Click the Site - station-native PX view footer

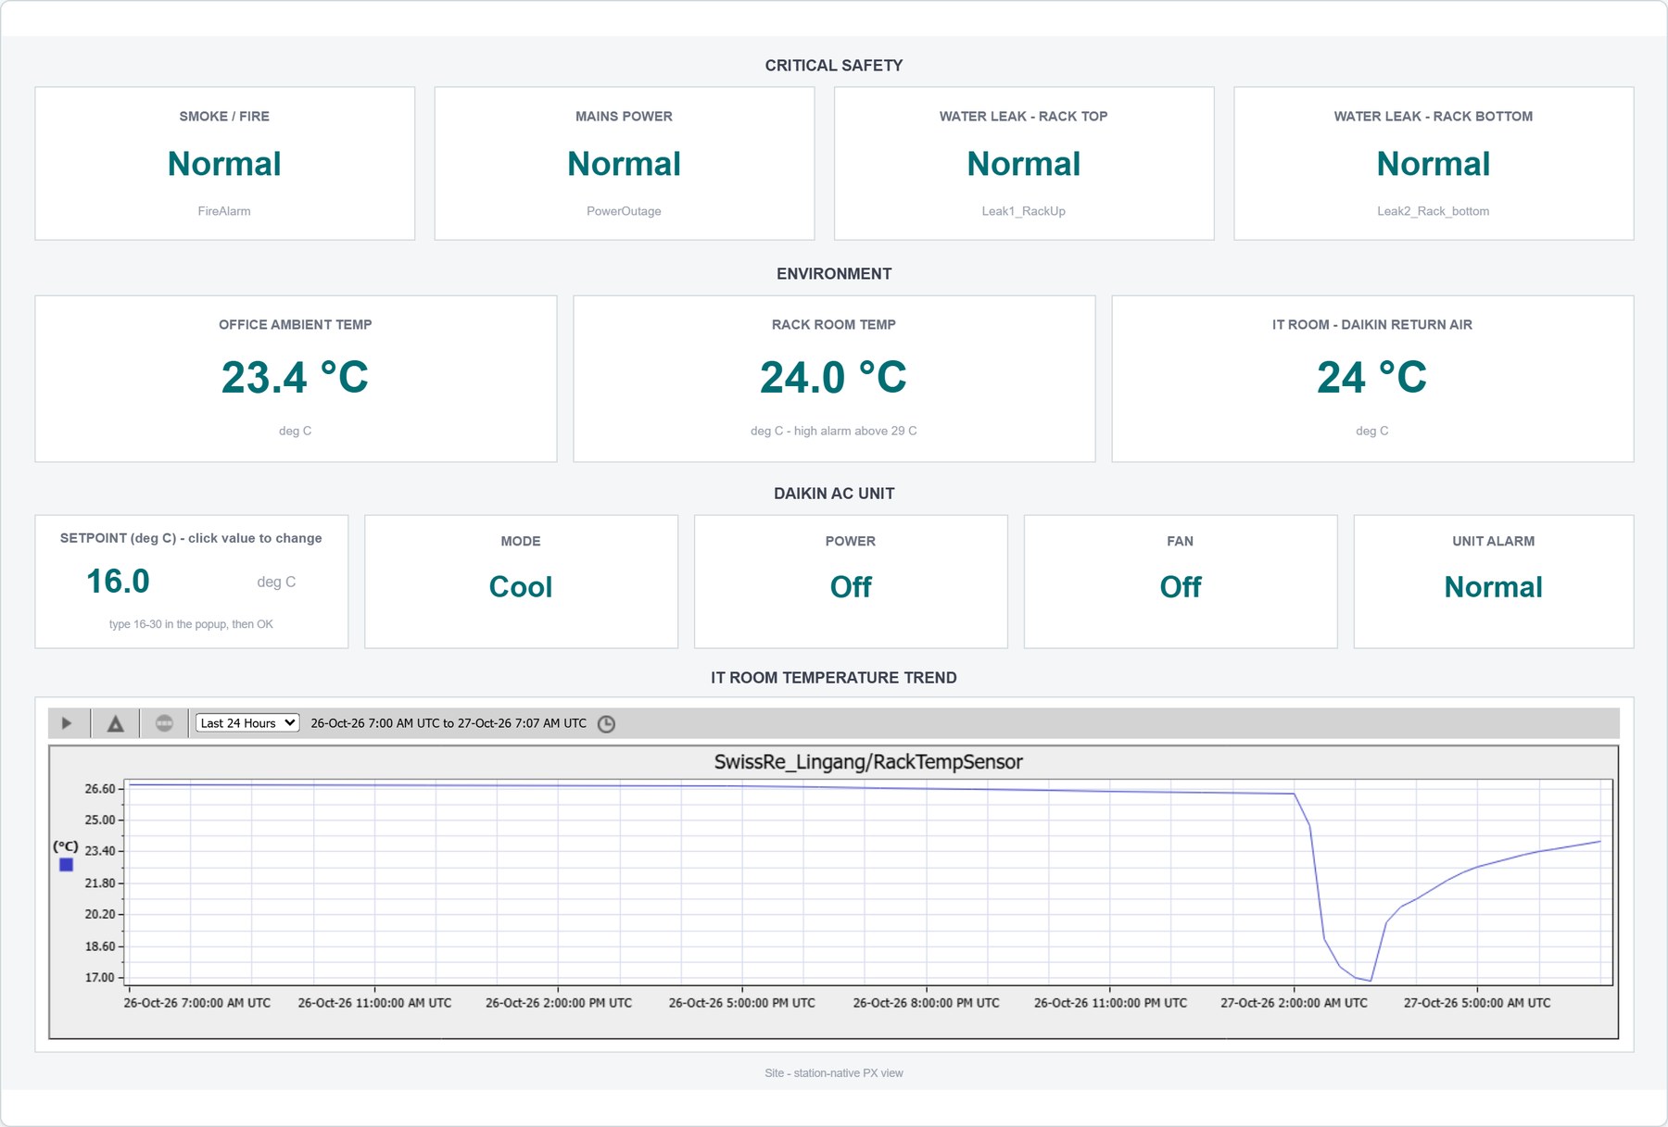[834, 1073]
